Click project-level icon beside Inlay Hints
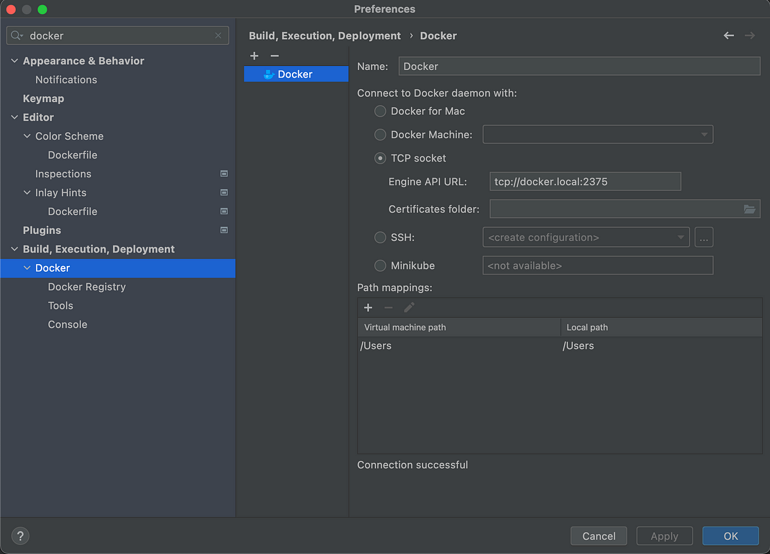The height and width of the screenshot is (554, 770). (224, 192)
